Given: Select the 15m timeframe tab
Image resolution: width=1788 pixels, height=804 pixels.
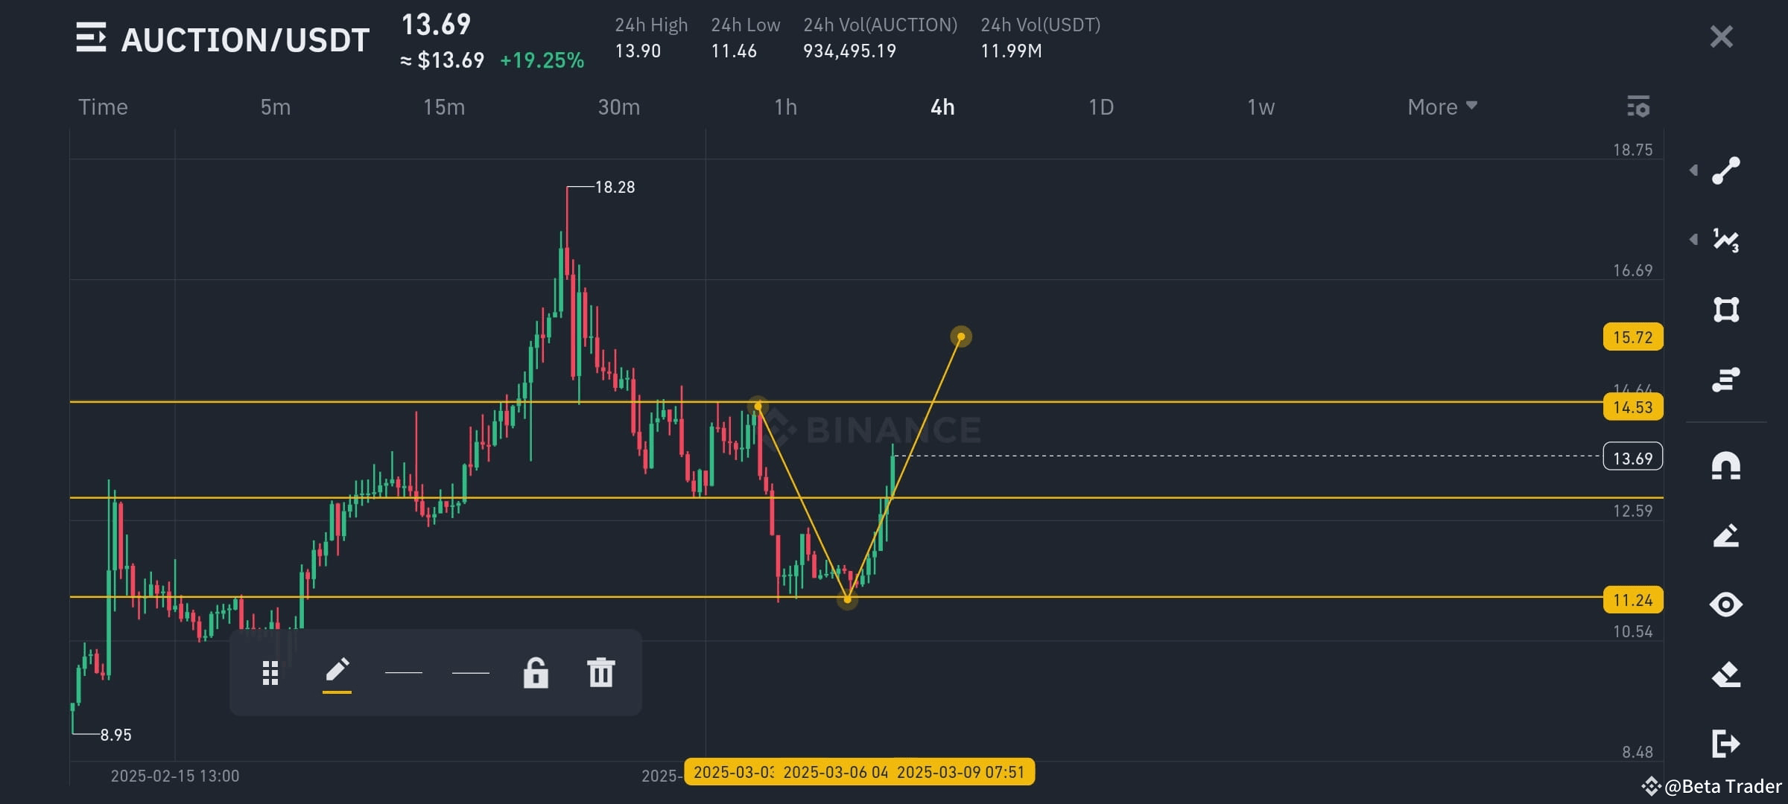Looking at the screenshot, I should [444, 106].
